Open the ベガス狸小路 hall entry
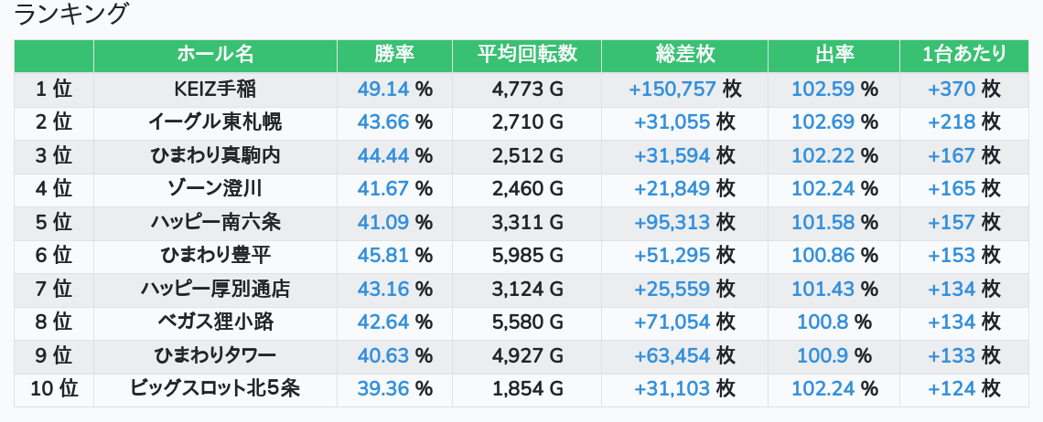Viewport: 1043px width, 422px height. tap(215, 322)
